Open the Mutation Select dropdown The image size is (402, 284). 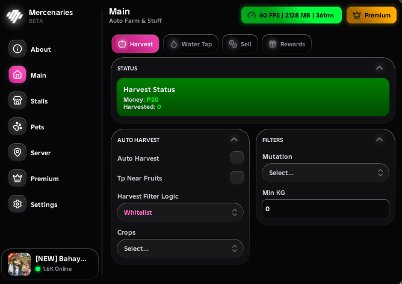(326, 173)
